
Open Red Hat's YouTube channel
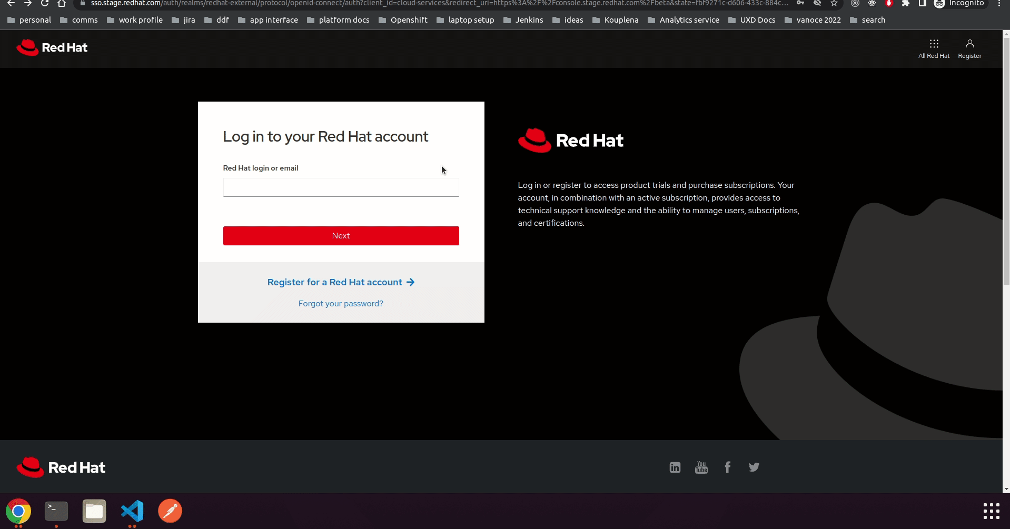click(x=701, y=467)
